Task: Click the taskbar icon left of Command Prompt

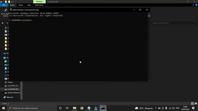Action: click(x=96, y=108)
